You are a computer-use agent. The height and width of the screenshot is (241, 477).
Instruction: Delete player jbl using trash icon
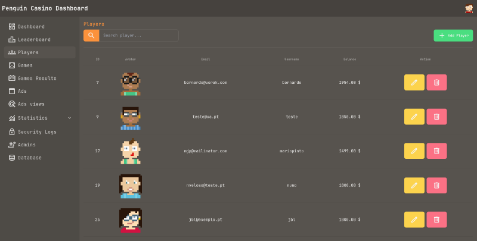point(436,220)
